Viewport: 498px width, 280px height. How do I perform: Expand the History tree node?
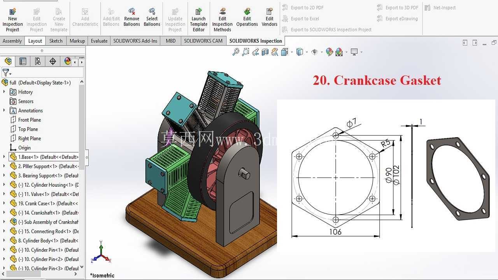(x=4, y=92)
